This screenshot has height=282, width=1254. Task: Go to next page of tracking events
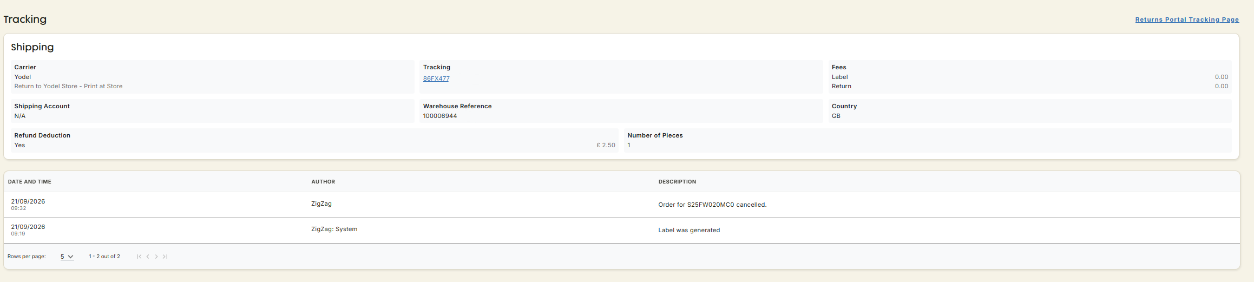point(156,257)
